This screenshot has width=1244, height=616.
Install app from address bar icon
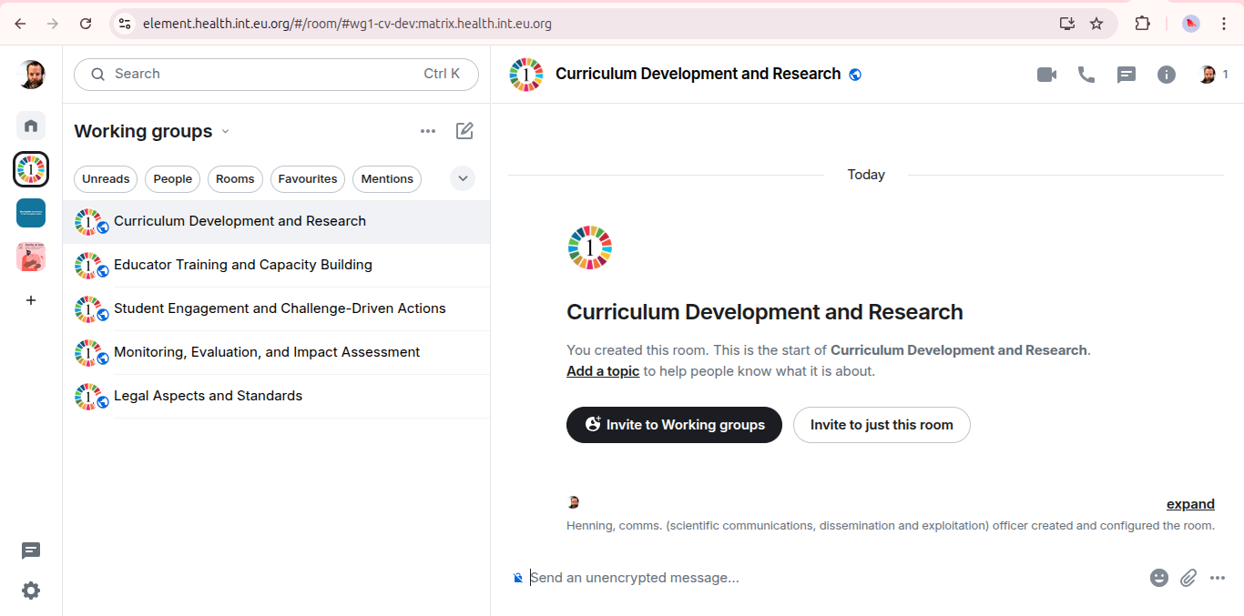coord(1067,24)
